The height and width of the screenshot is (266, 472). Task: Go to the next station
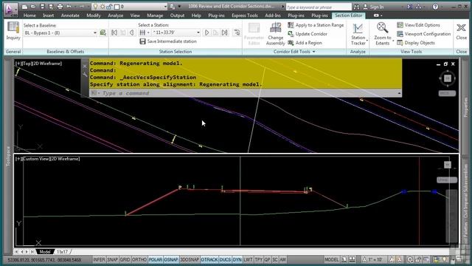(206, 33)
